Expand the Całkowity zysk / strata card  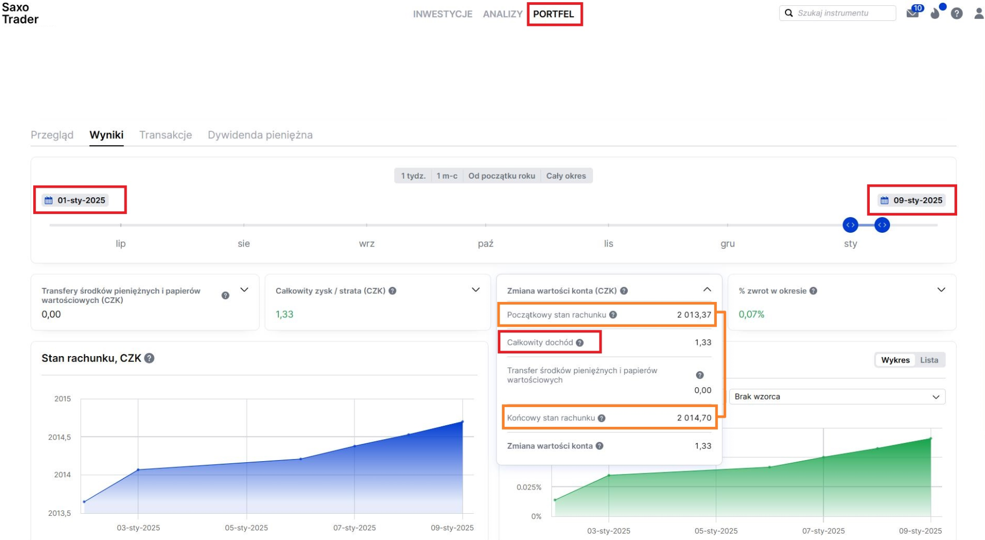[475, 290]
